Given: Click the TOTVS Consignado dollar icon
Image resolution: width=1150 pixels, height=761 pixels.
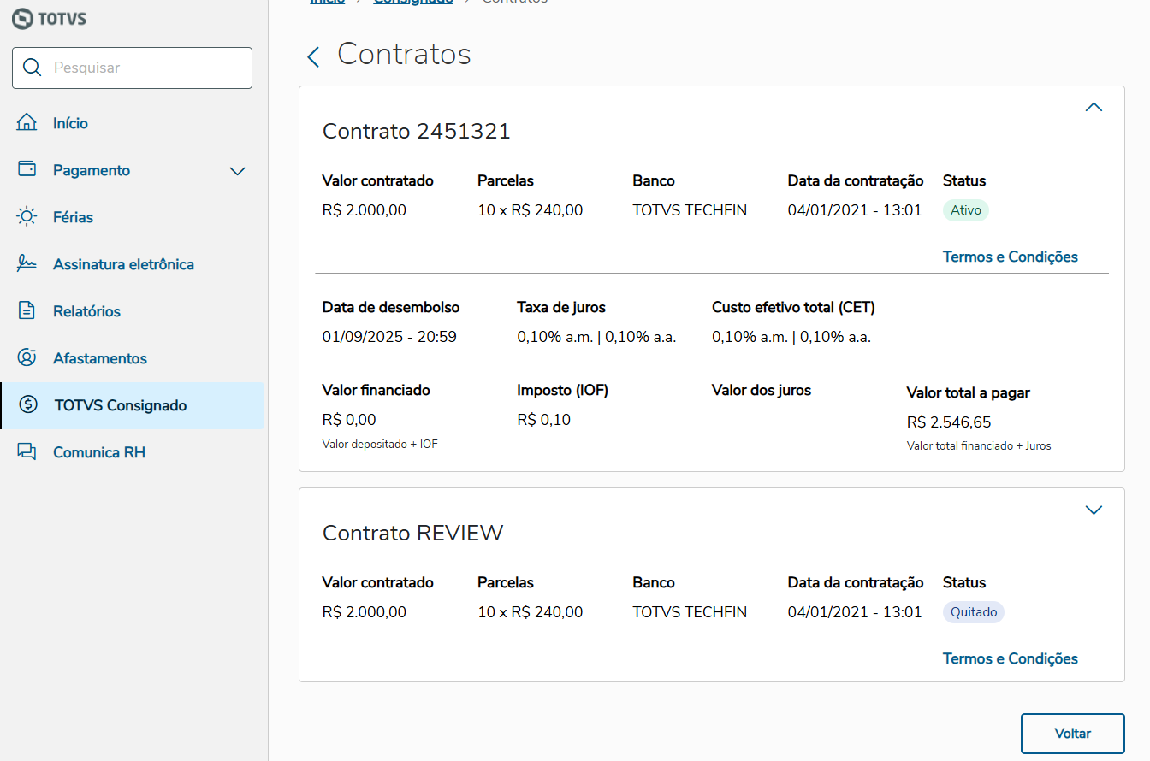Looking at the screenshot, I should click(x=28, y=405).
